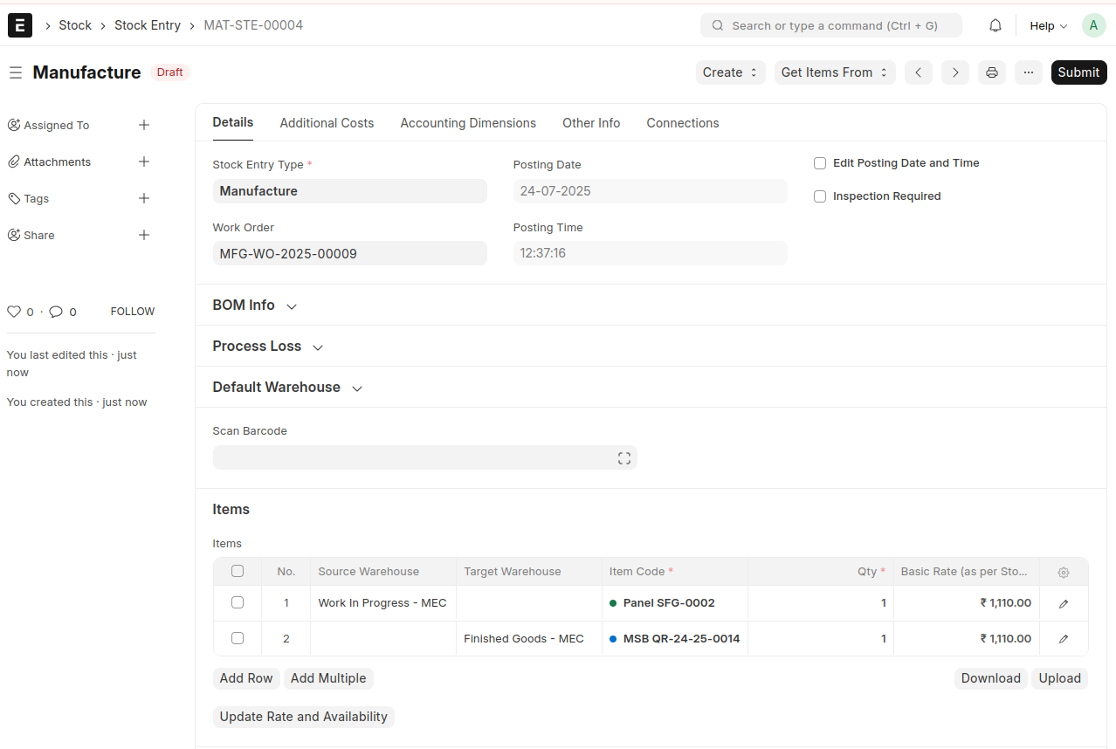1116x749 pixels.
Task: Switch to the Additional Costs tab
Action: 327,123
